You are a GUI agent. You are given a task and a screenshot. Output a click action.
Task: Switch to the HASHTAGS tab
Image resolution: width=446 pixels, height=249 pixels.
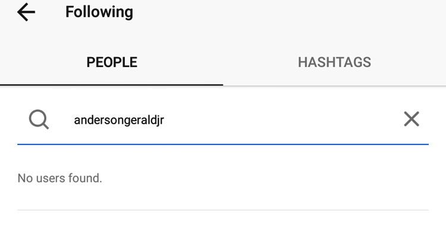[334, 62]
